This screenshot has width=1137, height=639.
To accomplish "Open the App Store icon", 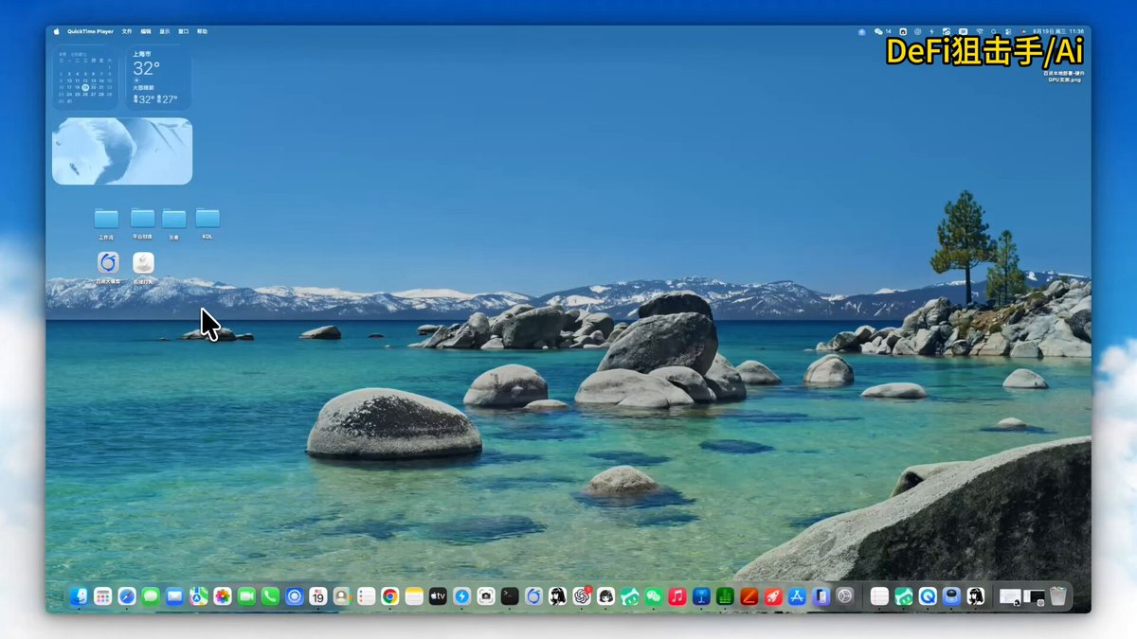I will coord(797,596).
